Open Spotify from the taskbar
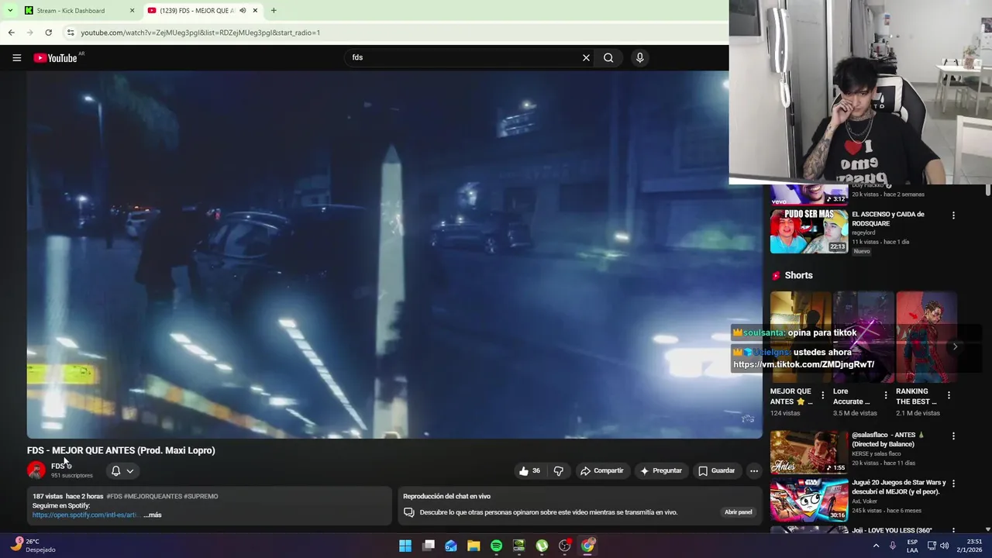The height and width of the screenshot is (558, 992). (496, 546)
